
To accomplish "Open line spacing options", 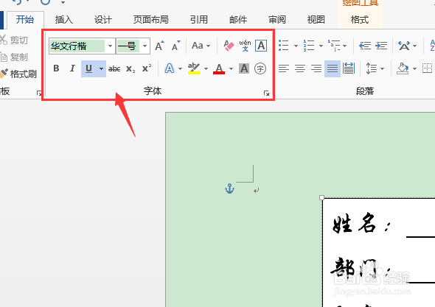I will tap(371, 68).
